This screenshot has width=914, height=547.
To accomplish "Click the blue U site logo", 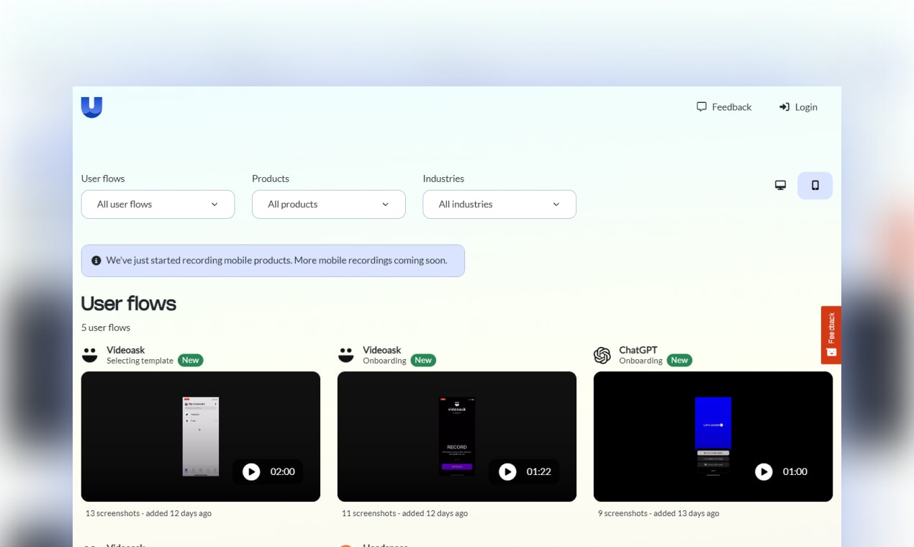I will click(x=91, y=107).
